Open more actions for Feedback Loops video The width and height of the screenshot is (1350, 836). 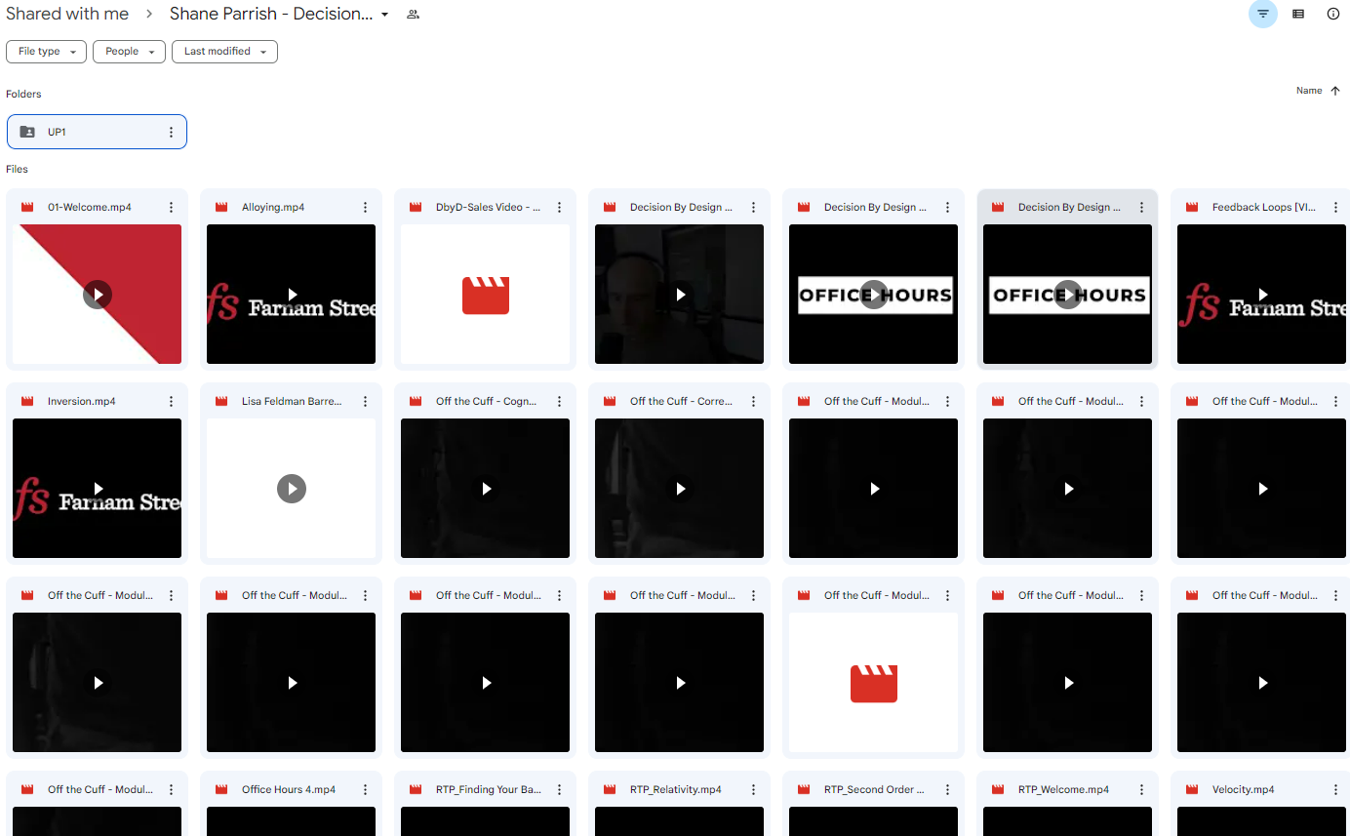1335,208
